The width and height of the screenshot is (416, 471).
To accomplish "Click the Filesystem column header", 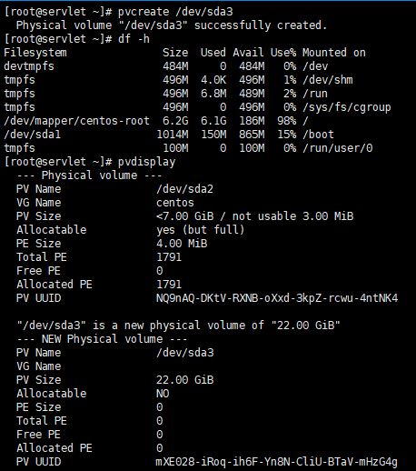I will click(35, 53).
